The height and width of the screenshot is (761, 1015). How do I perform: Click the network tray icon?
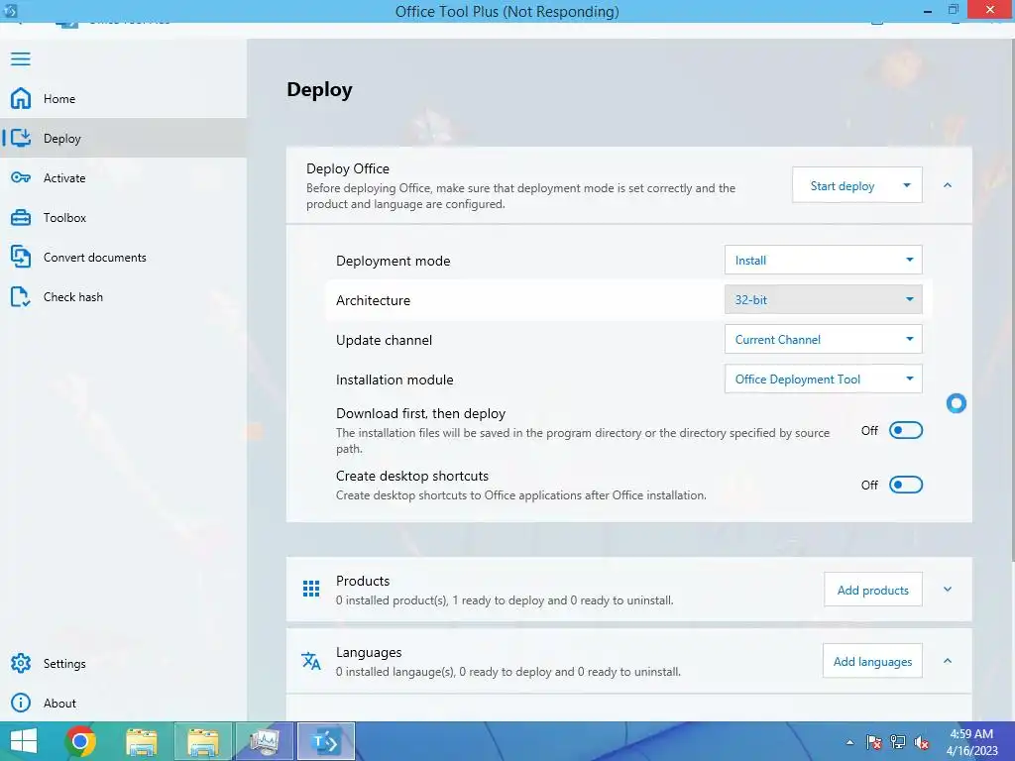(x=898, y=742)
